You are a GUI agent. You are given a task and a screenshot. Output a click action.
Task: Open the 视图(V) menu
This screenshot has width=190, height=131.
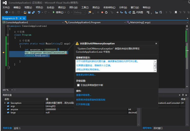[28, 7]
